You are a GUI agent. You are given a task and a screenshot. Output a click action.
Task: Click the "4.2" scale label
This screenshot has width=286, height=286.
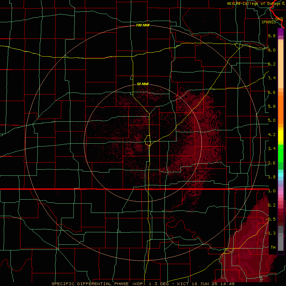click(272, 135)
